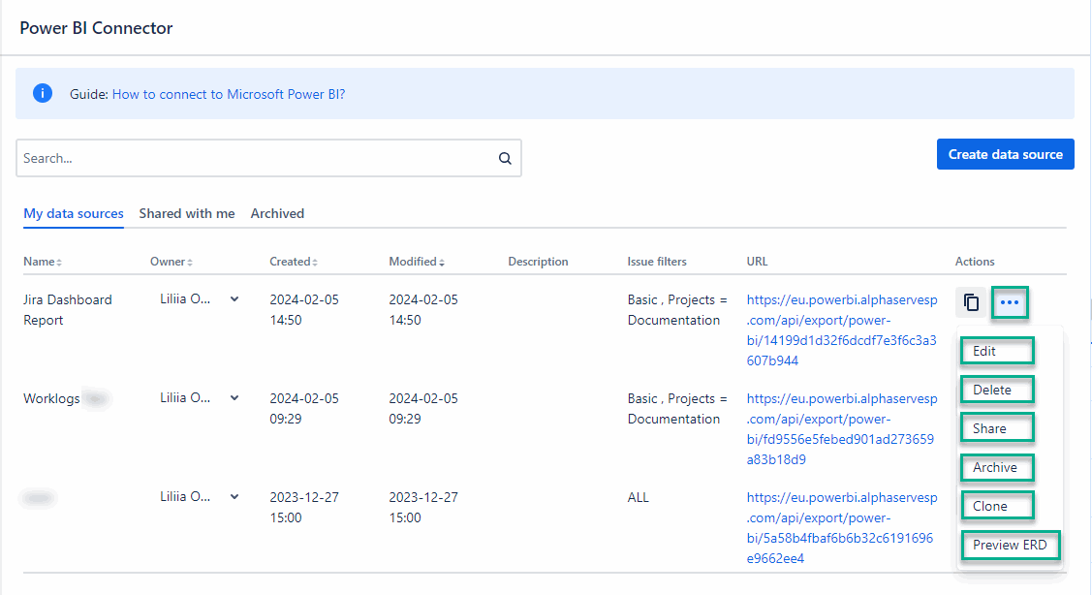Viewport: 1092px width, 595px height.
Task: Sort table by Modified date
Action: 442,263
